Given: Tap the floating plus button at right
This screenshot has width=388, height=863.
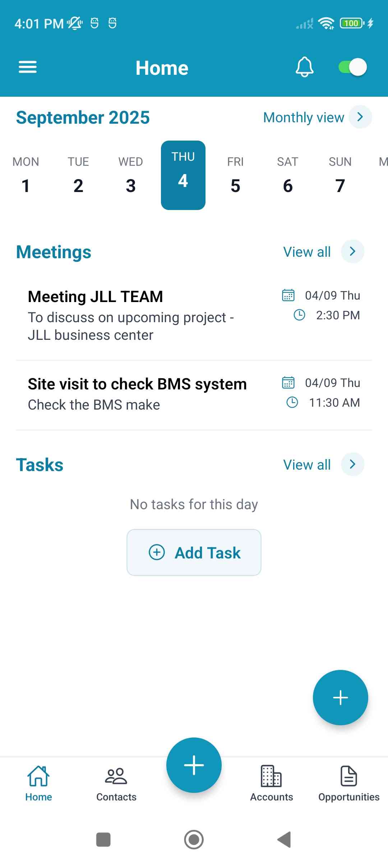Looking at the screenshot, I should [340, 698].
